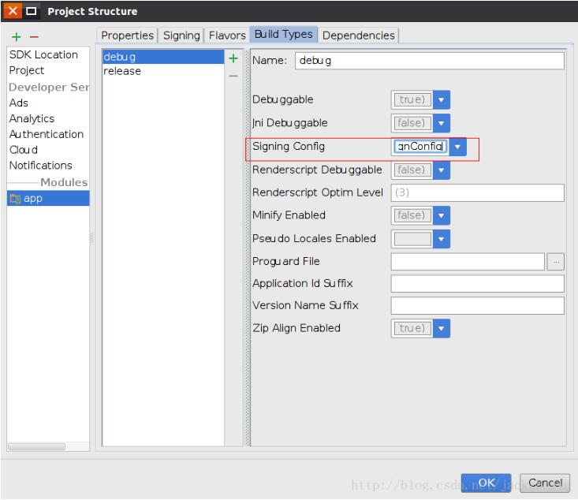
Task: Select Authentication in the sidebar
Action: click(x=48, y=134)
